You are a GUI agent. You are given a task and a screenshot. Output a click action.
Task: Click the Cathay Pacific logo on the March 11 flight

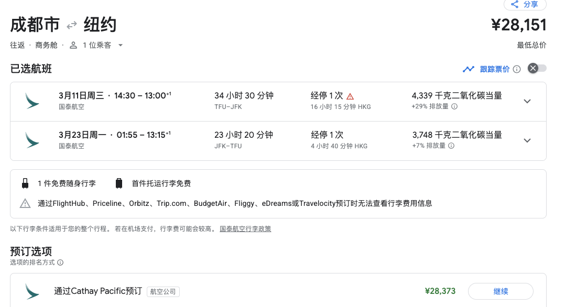click(x=32, y=101)
